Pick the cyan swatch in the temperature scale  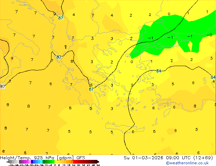pos(41,162)
